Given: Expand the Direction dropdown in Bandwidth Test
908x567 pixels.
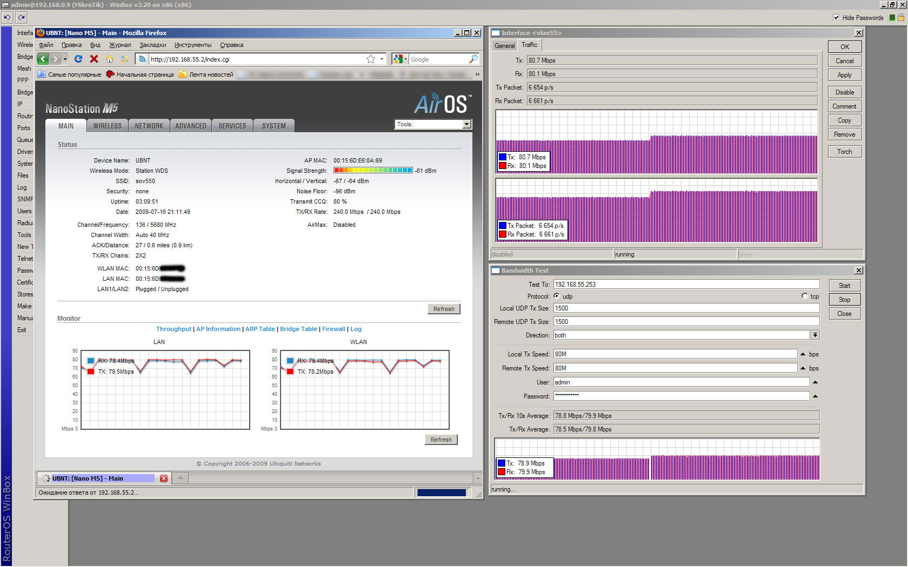Looking at the screenshot, I should (815, 335).
